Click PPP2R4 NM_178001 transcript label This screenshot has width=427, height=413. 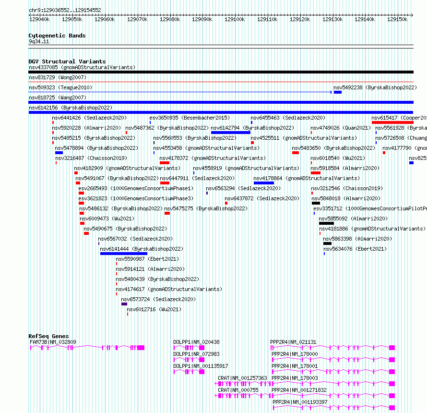(295, 366)
